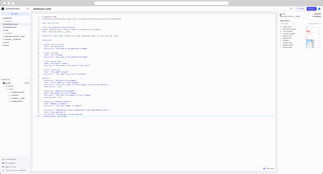Collapse the Connectors section chevron
The height and width of the screenshot is (174, 323).
pos(27,80)
